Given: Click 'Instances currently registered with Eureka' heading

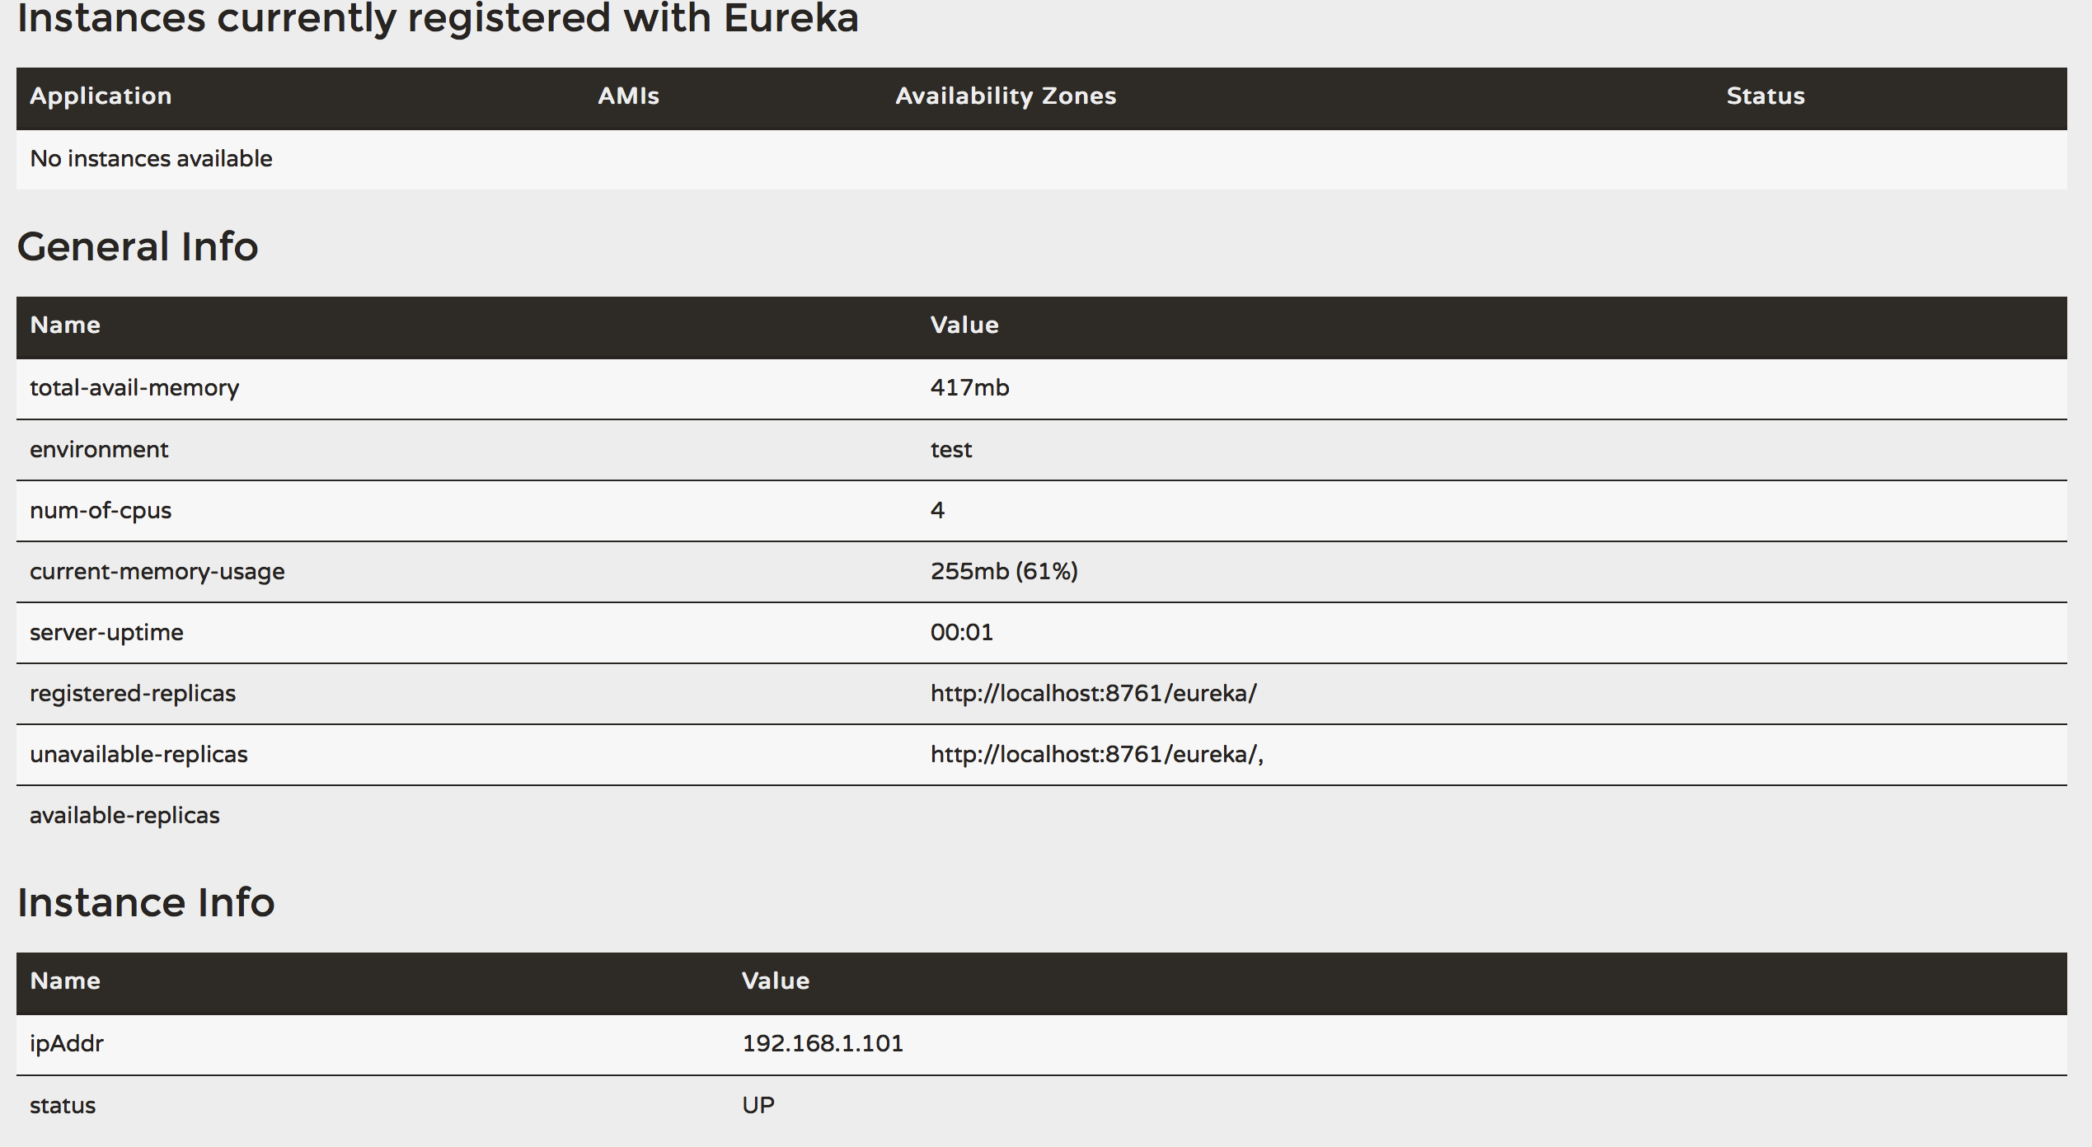Looking at the screenshot, I should (438, 18).
